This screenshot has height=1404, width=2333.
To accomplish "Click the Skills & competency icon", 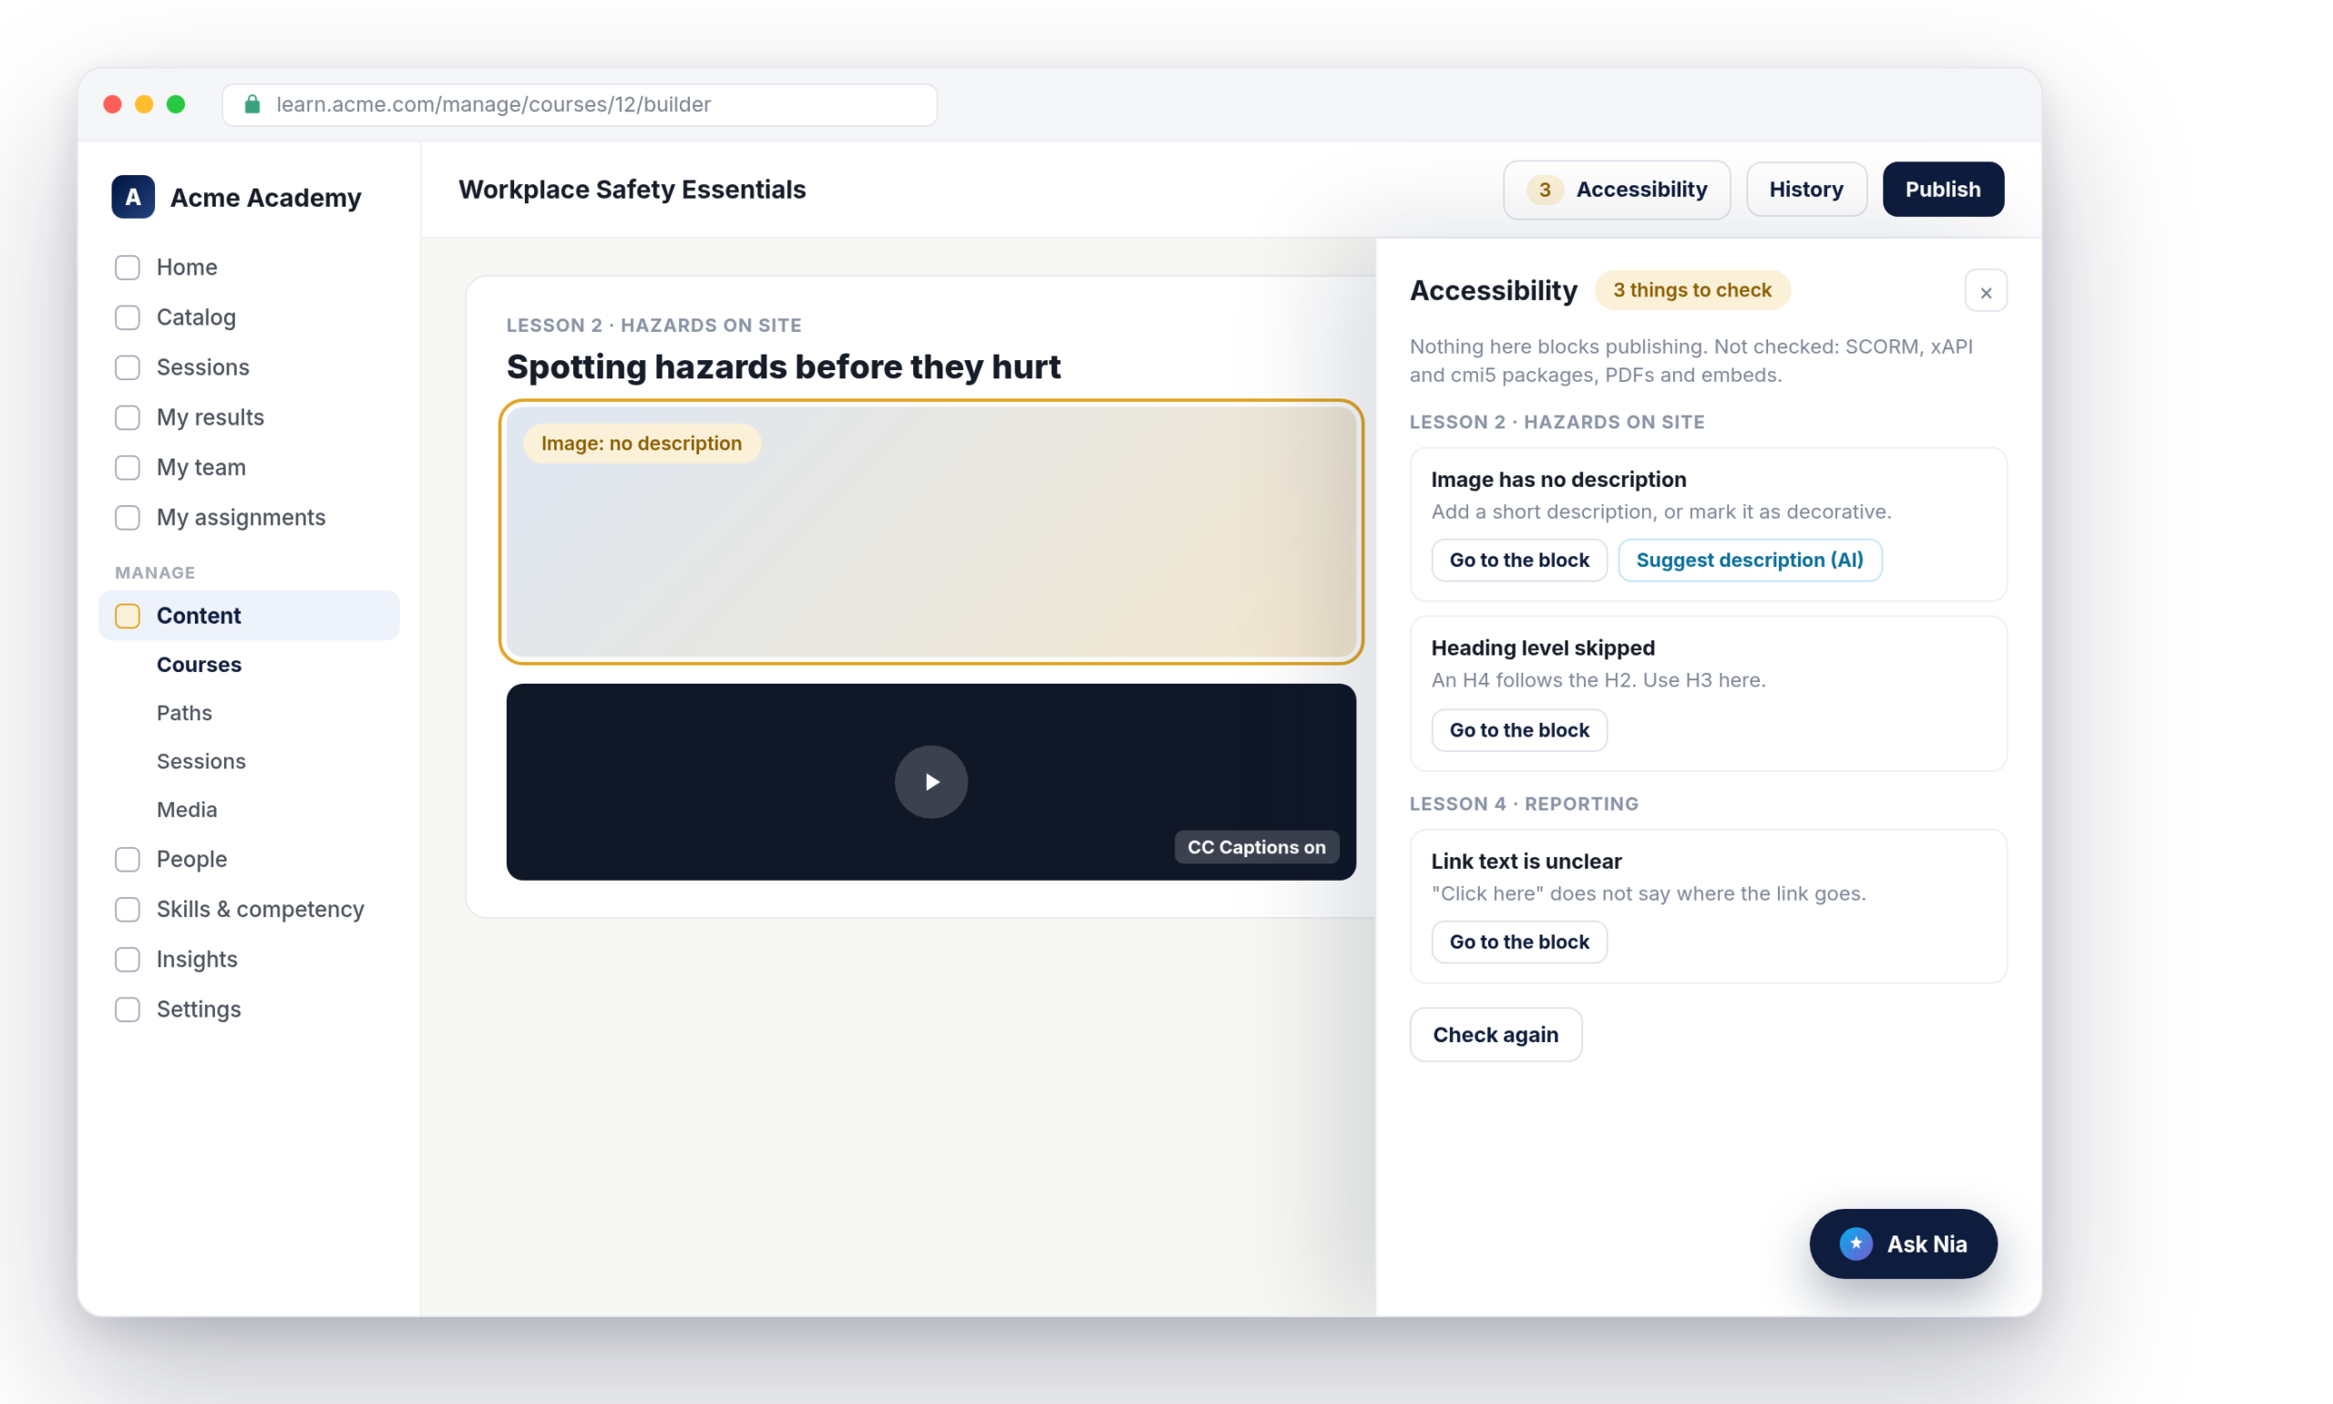I will point(128,910).
